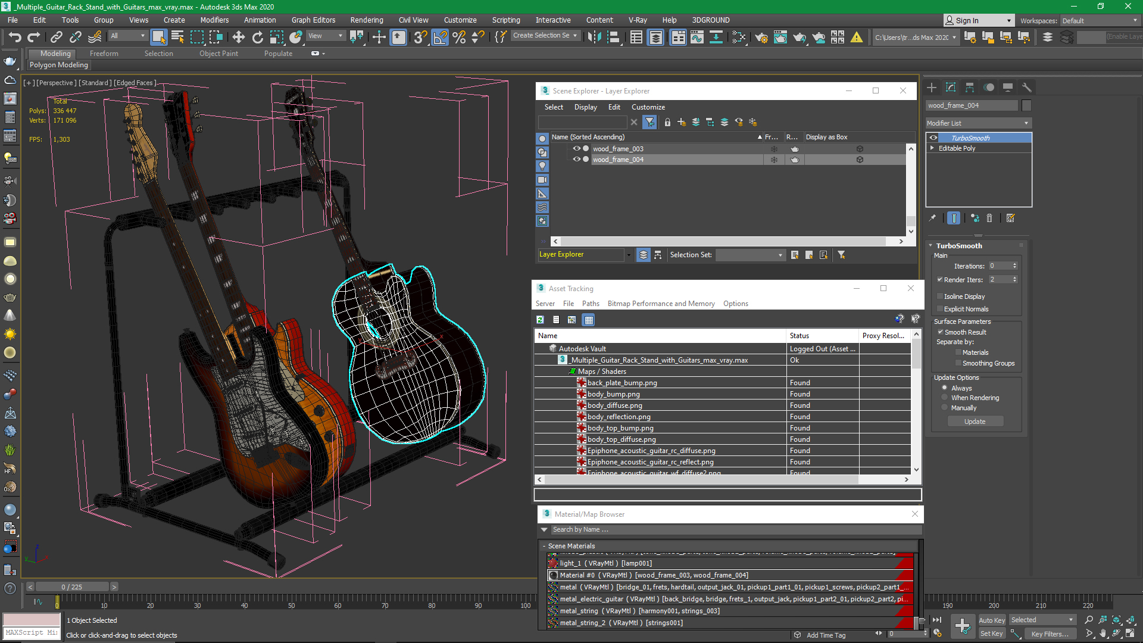Viewport: 1143px width, 643px height.
Task: Enable the Isoline Display checkbox
Action: click(940, 296)
